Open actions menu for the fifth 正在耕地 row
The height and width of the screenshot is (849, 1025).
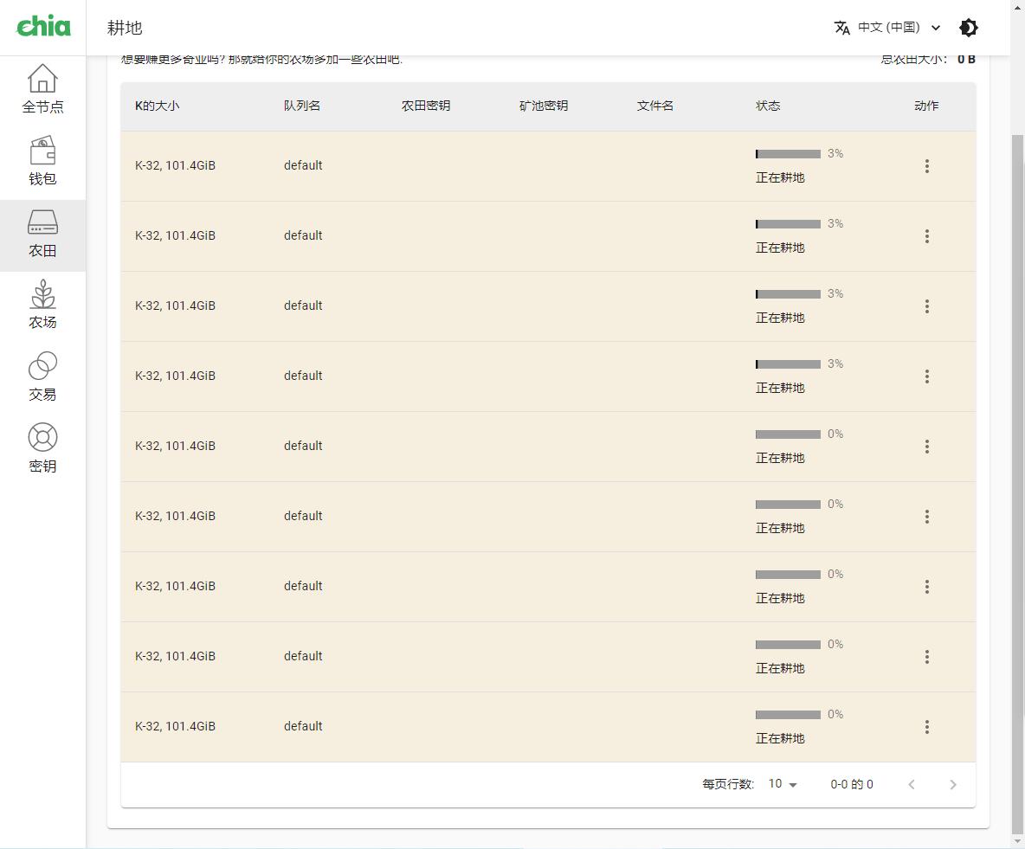tap(926, 446)
